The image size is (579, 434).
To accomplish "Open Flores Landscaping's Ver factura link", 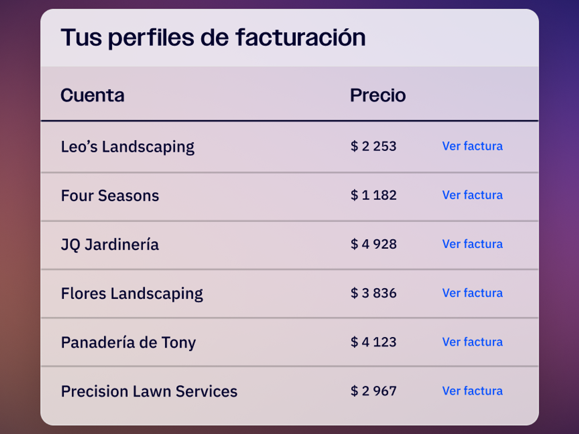I will pos(472,293).
